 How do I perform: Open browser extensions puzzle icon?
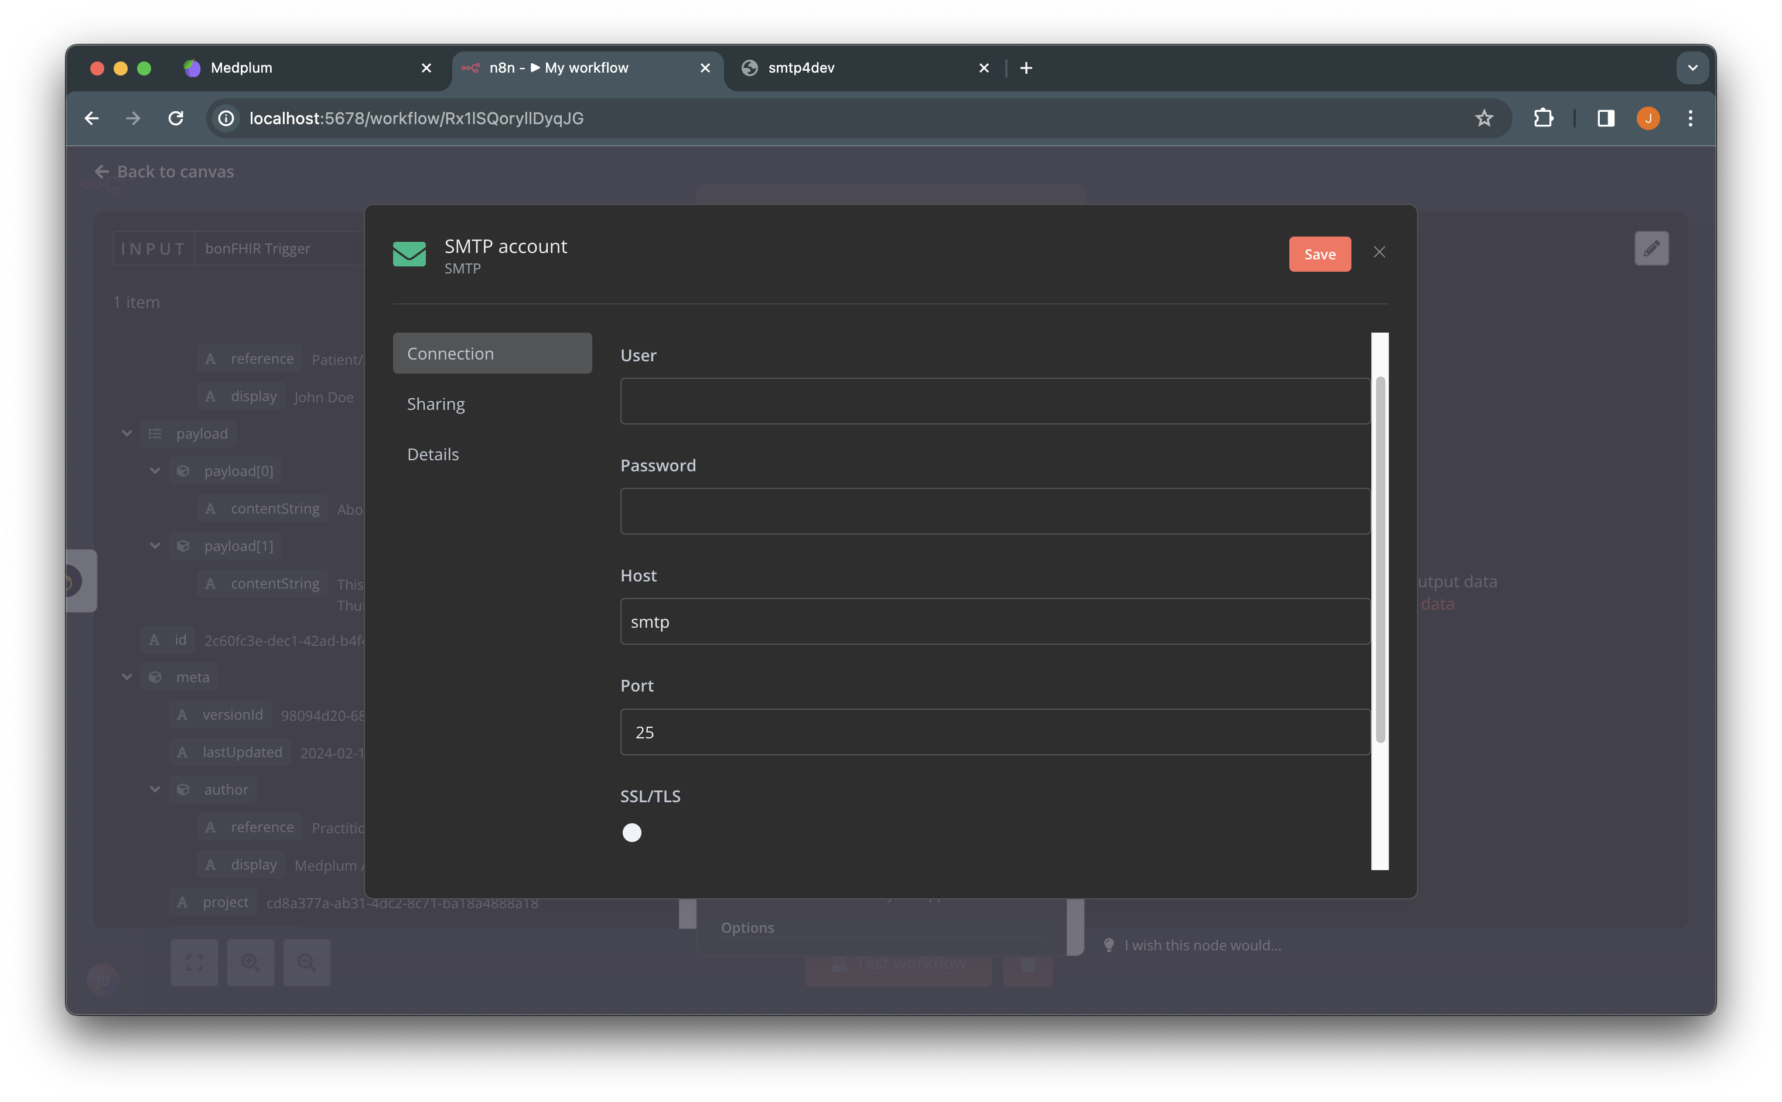pyautogui.click(x=1543, y=118)
